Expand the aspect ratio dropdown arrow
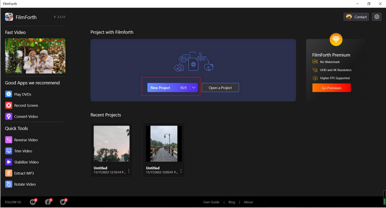Image resolution: width=386 pixels, height=208 pixels. click(x=194, y=88)
